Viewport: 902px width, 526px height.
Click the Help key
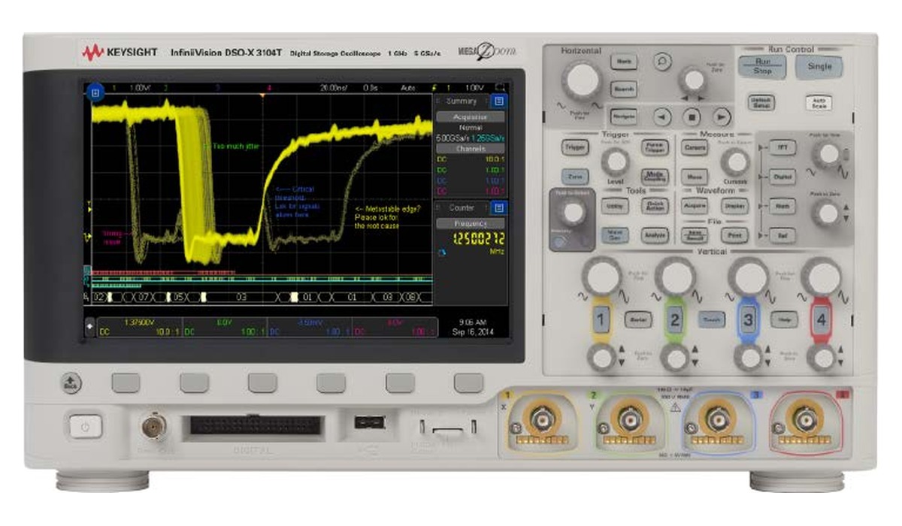click(784, 319)
